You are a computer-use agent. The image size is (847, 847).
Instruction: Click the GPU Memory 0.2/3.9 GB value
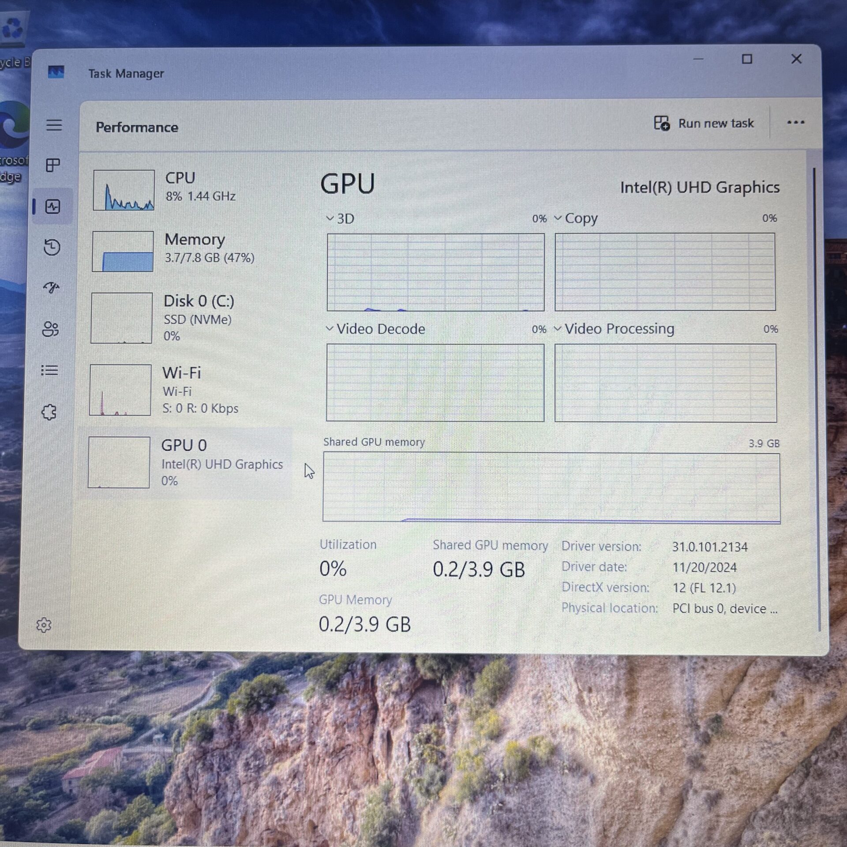click(365, 624)
